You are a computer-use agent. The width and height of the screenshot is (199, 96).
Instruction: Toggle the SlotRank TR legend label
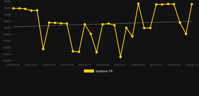pos(104,71)
